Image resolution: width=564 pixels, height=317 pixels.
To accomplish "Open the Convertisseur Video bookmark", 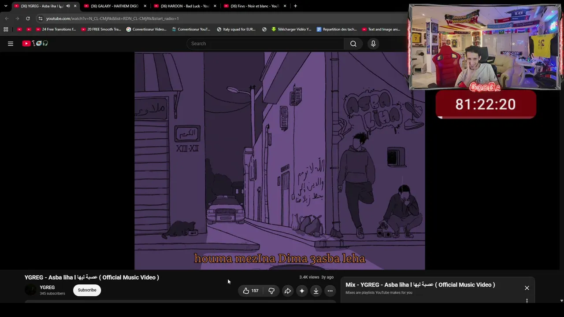I will click(146, 29).
